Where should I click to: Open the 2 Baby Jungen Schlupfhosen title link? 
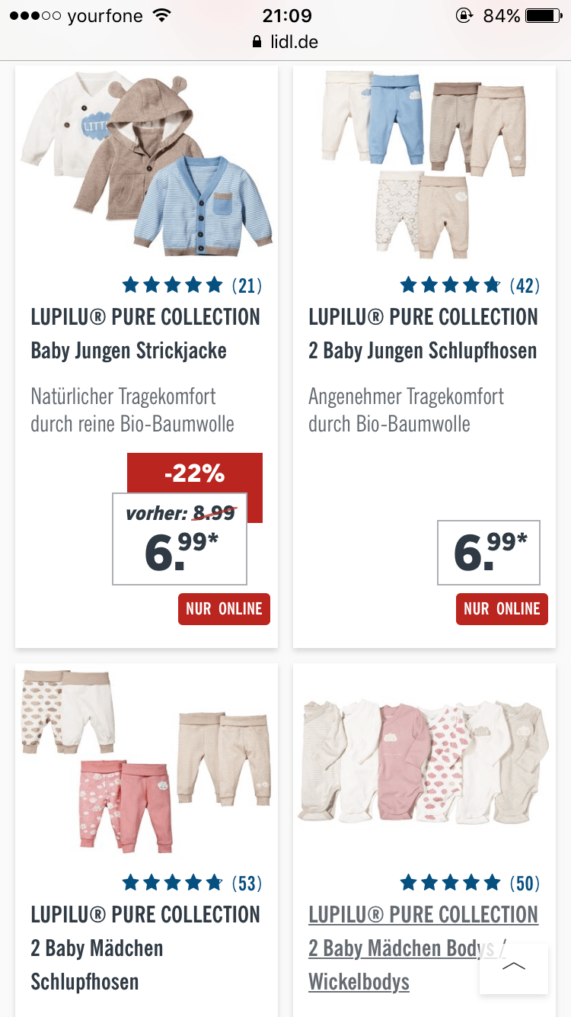click(423, 351)
